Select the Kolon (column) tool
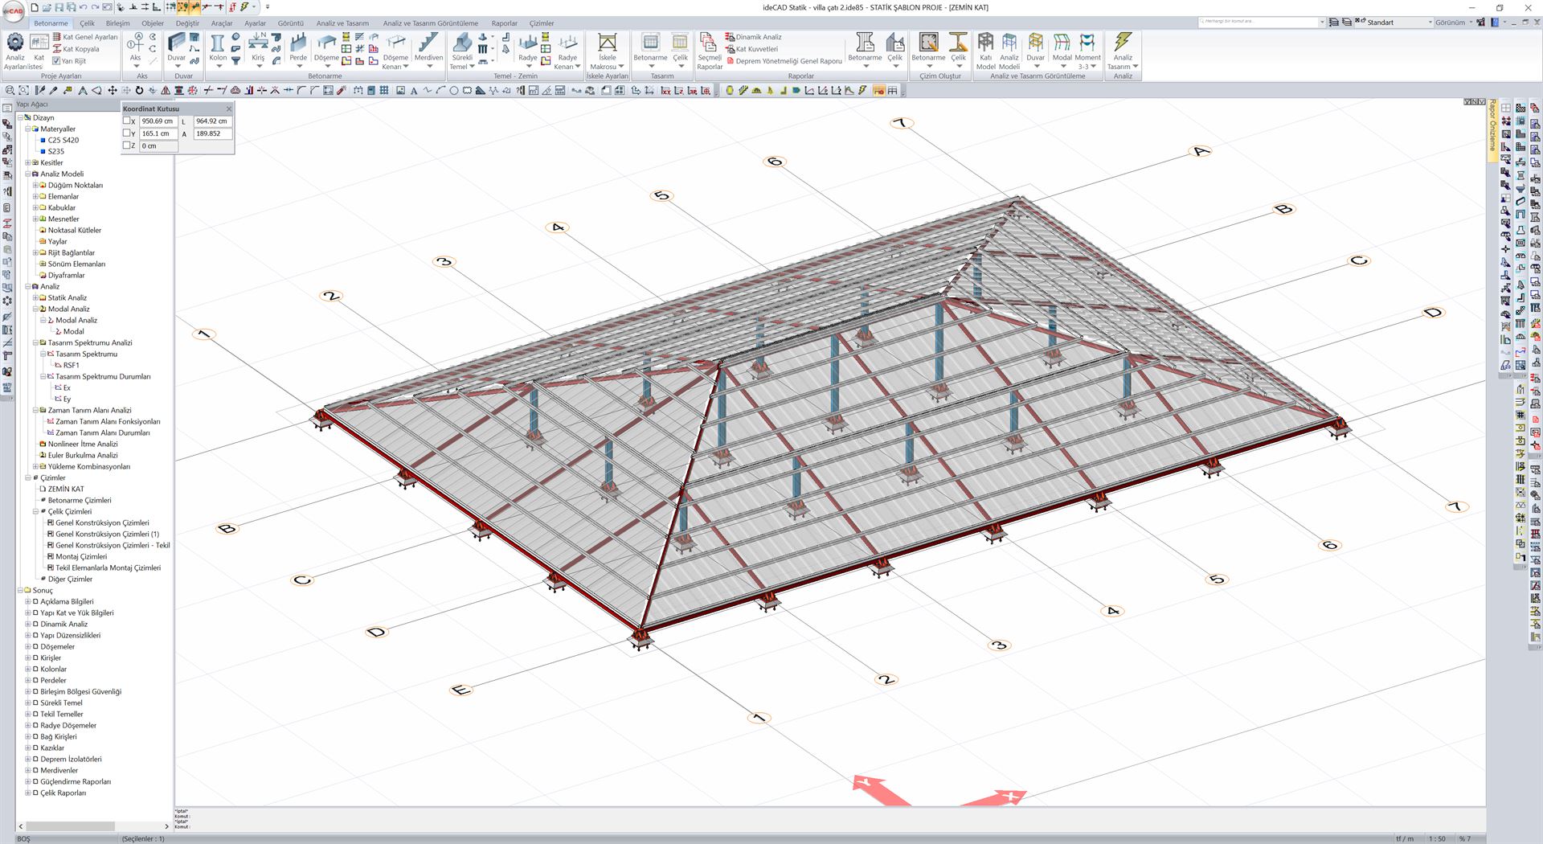Viewport: 1543px width, 844px height. [x=217, y=44]
